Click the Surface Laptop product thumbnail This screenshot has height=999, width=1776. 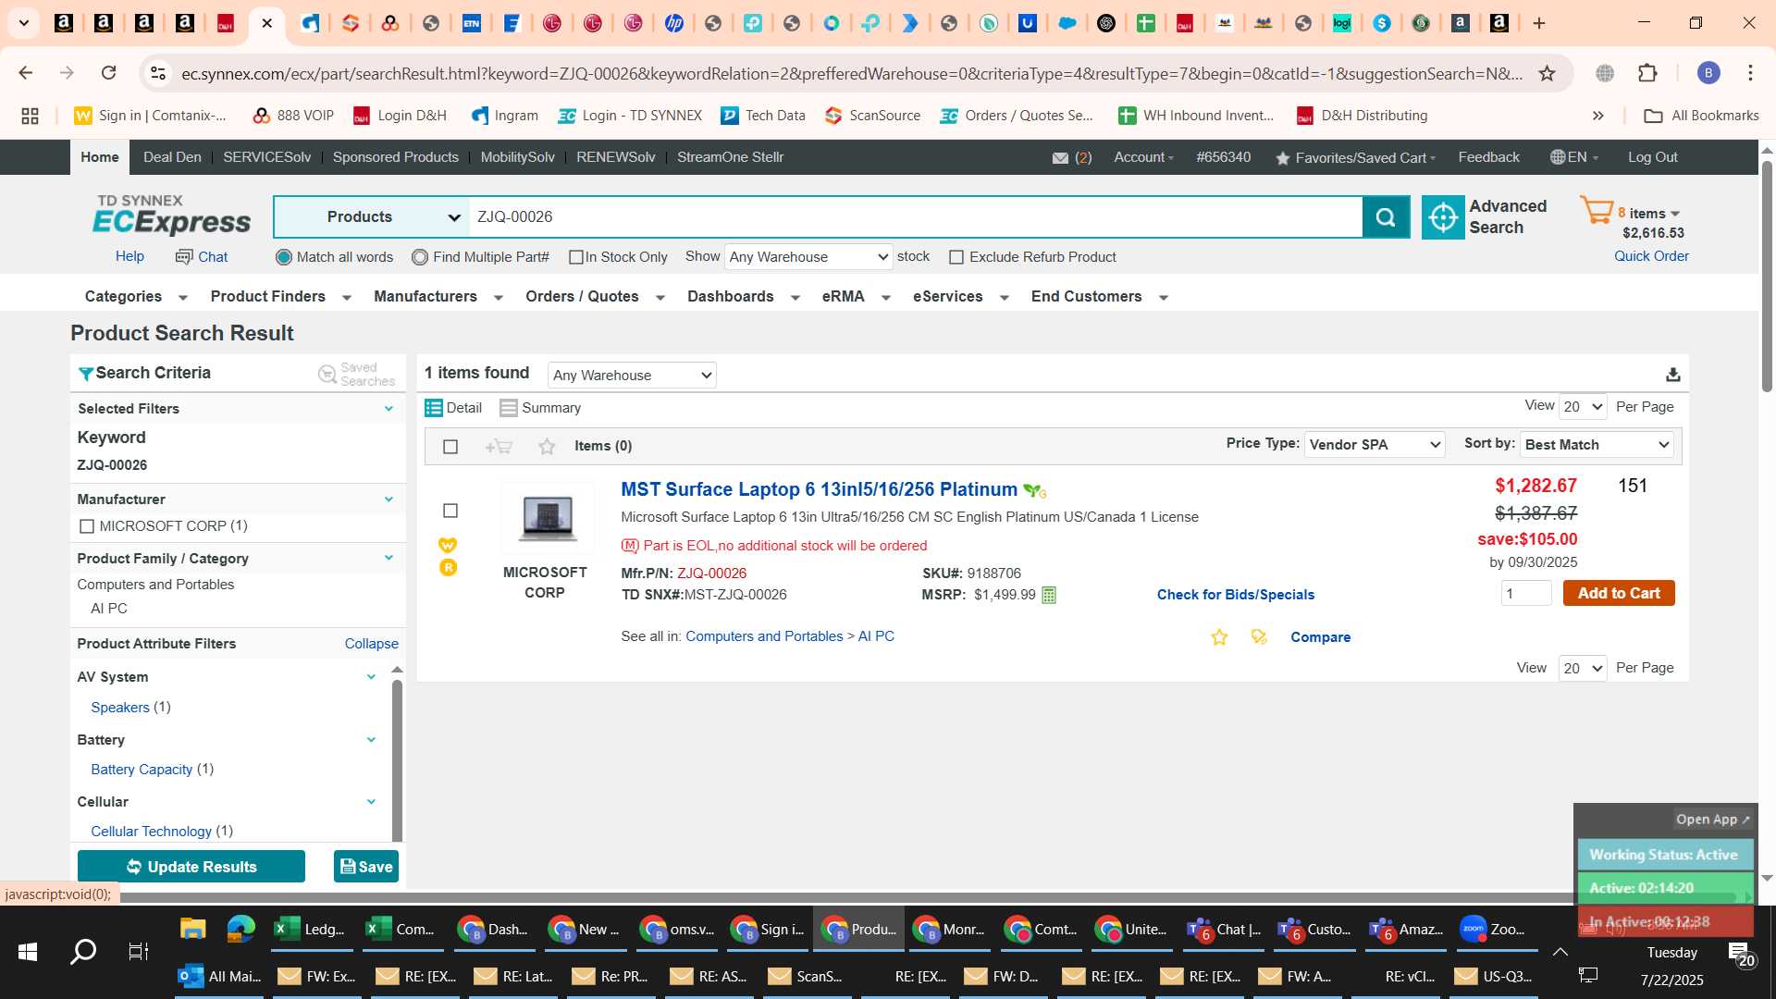(548, 518)
